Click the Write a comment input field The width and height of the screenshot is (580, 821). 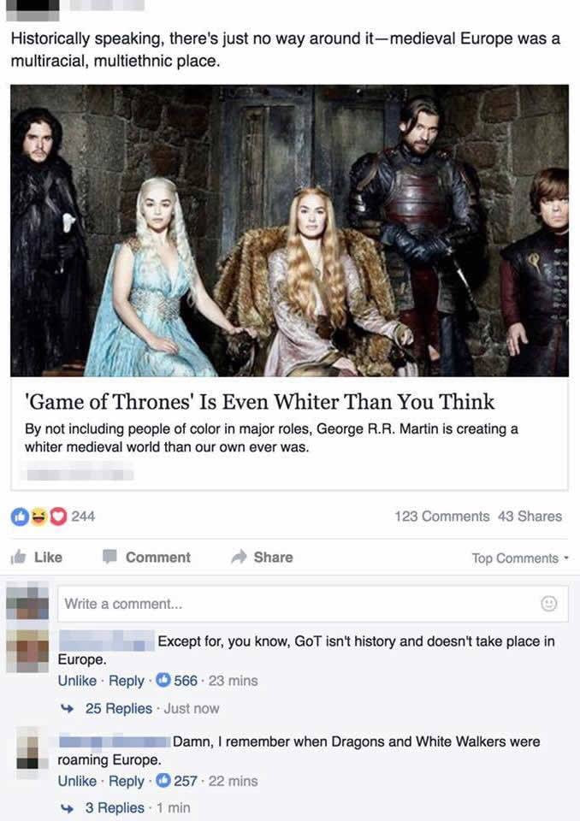pos(313,604)
